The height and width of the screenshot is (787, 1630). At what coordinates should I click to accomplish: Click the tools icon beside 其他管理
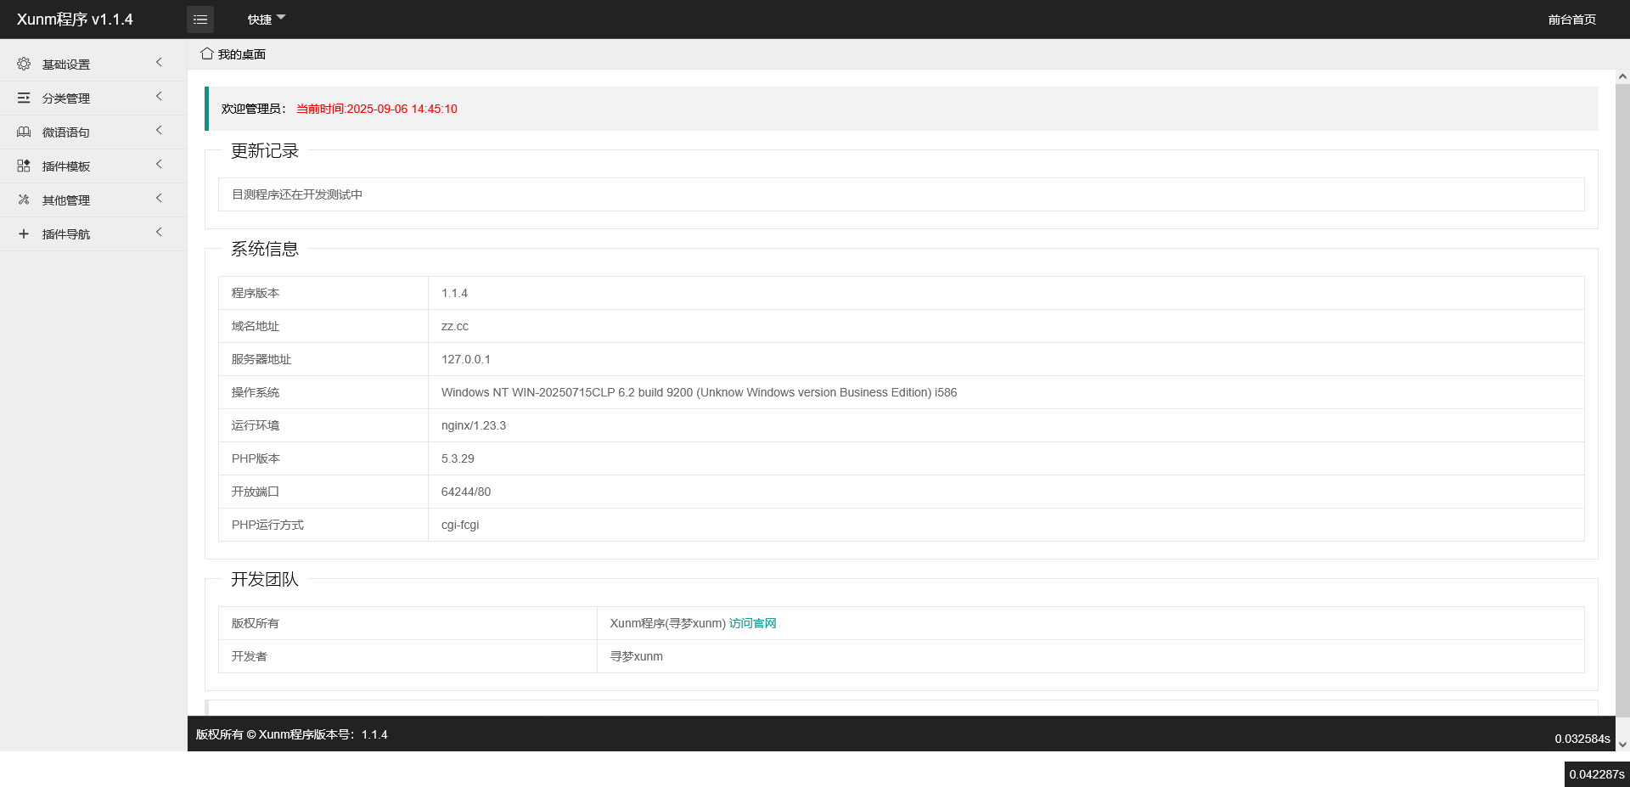tap(24, 200)
